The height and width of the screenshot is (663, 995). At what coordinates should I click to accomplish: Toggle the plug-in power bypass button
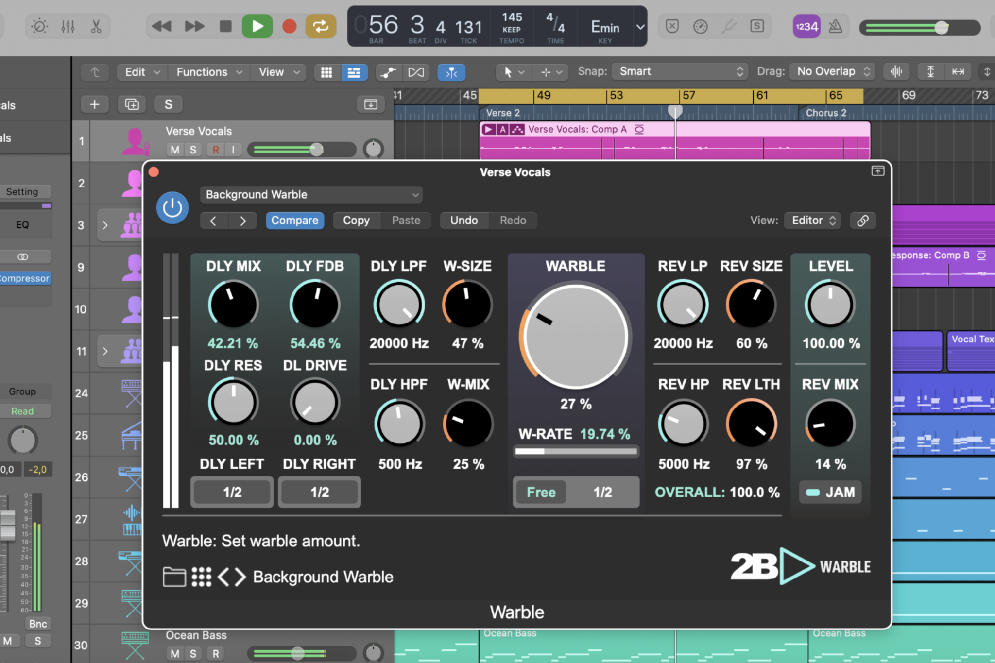[172, 208]
